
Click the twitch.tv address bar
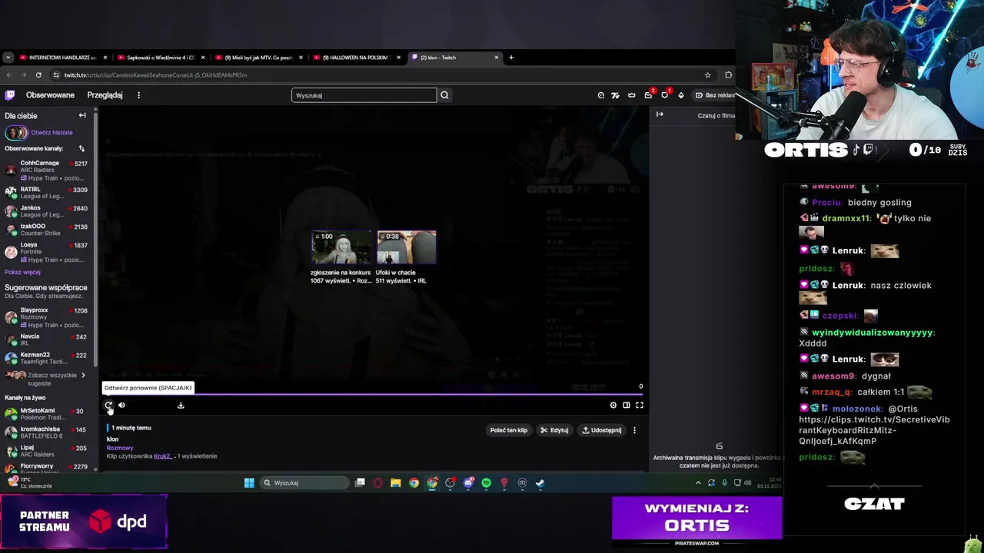point(377,75)
